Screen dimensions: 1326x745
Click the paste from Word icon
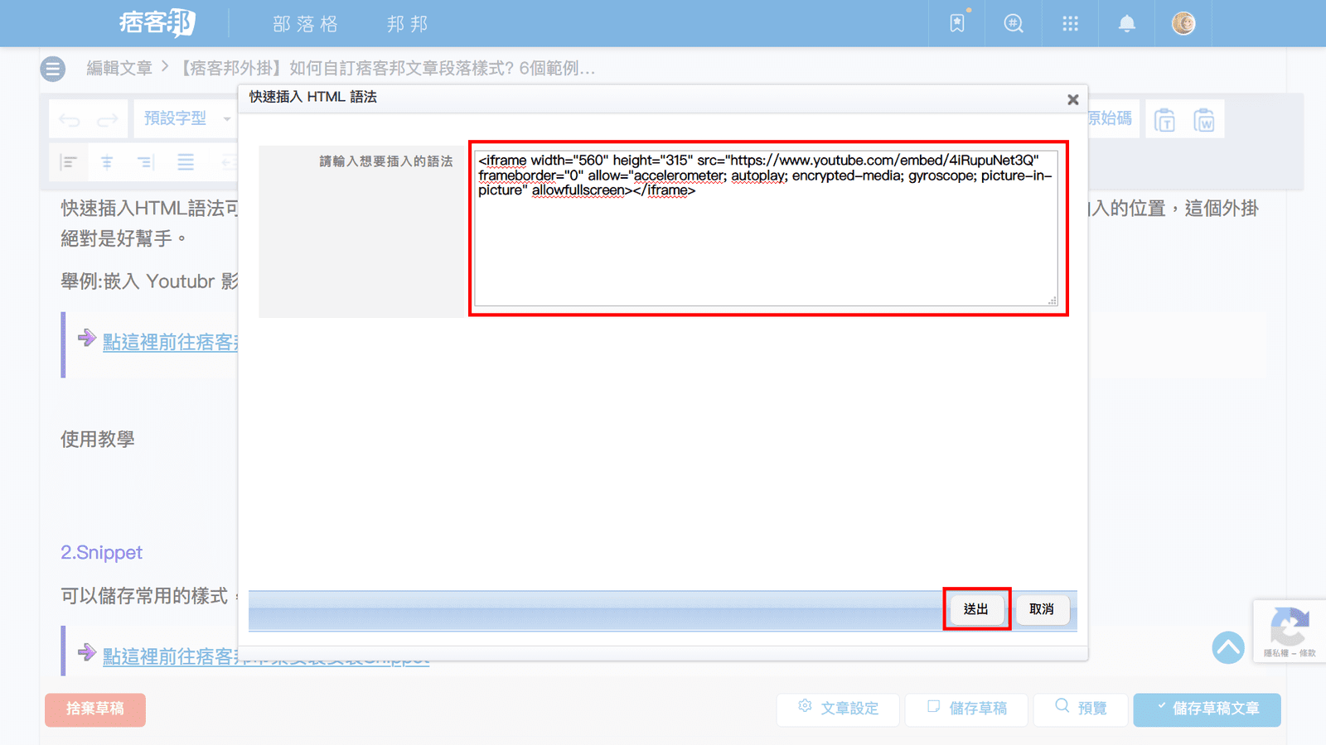[x=1203, y=121]
